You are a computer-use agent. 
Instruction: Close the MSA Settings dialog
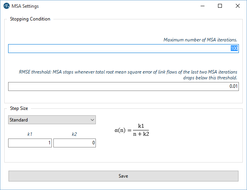[237, 6]
